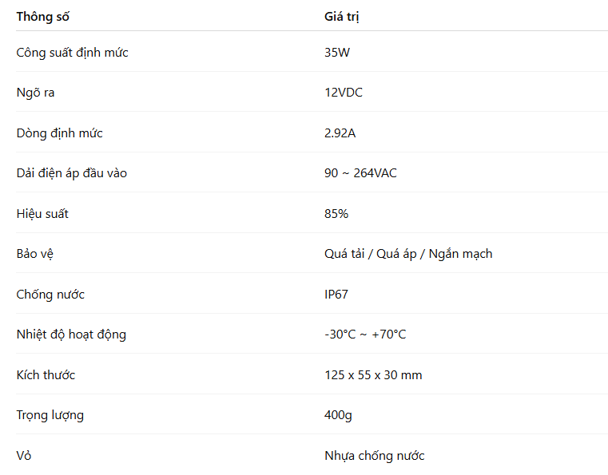The width and height of the screenshot is (608, 475).
Task: Select the "Ngõ ra" row label
Action: click(35, 93)
